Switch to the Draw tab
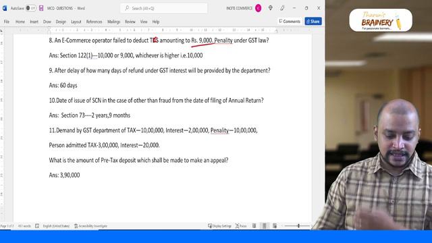The width and height of the screenshot is (432, 243). (47, 22)
